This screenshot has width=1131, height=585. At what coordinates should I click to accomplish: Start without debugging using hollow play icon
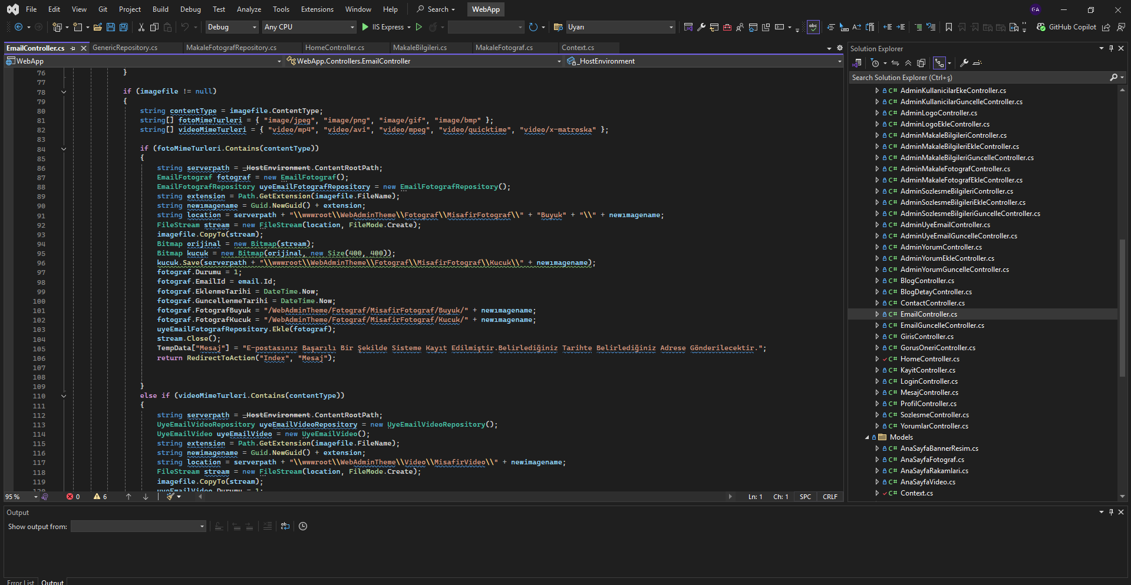pyautogui.click(x=419, y=27)
